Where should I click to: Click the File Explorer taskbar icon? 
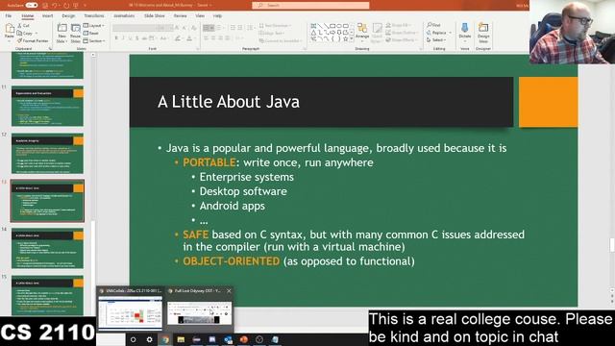(x=181, y=339)
